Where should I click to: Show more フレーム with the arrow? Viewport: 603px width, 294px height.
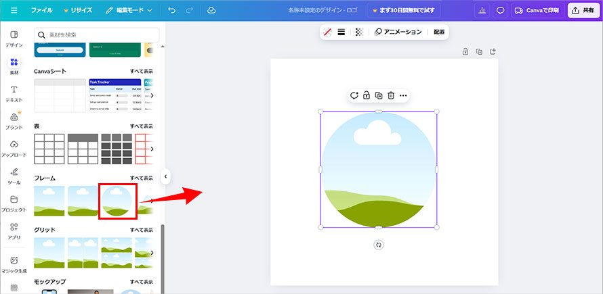click(152, 201)
